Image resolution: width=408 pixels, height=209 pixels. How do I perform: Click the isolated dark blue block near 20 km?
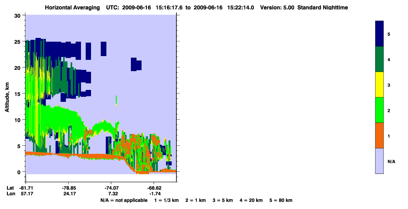tap(136, 64)
